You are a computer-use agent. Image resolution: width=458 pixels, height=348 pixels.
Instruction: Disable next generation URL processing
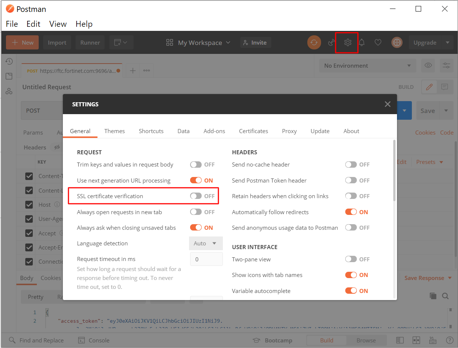[201, 180]
